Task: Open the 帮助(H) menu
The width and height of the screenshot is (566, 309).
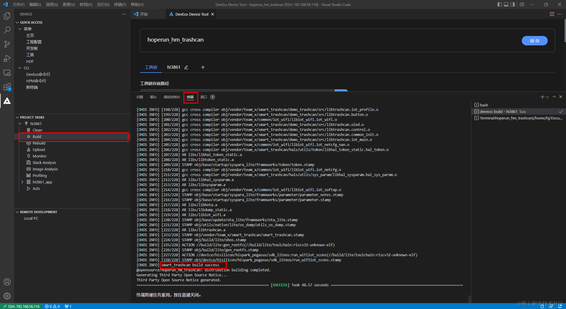Action: pos(137,4)
